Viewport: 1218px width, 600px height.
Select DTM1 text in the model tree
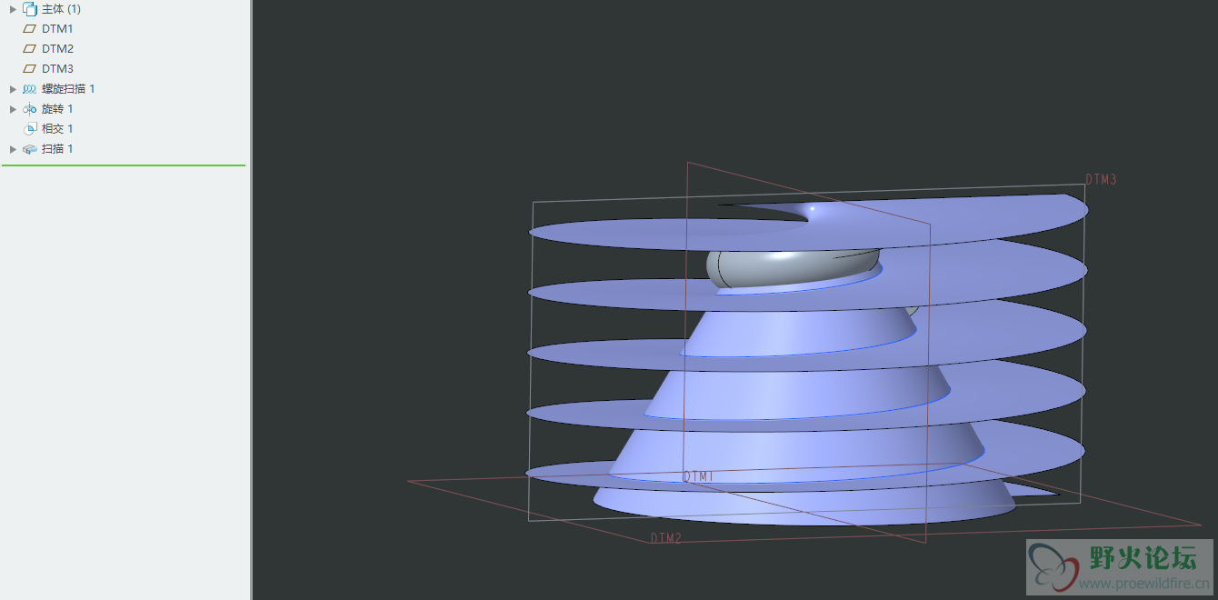tap(57, 29)
